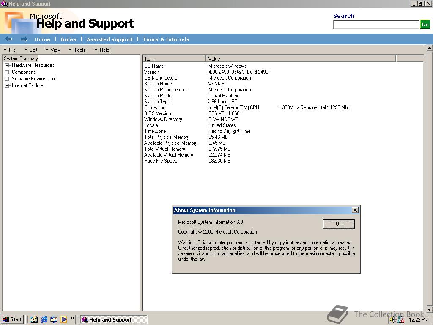Click the X86-based PC value
This screenshot has width=433, height=325.
click(223, 102)
